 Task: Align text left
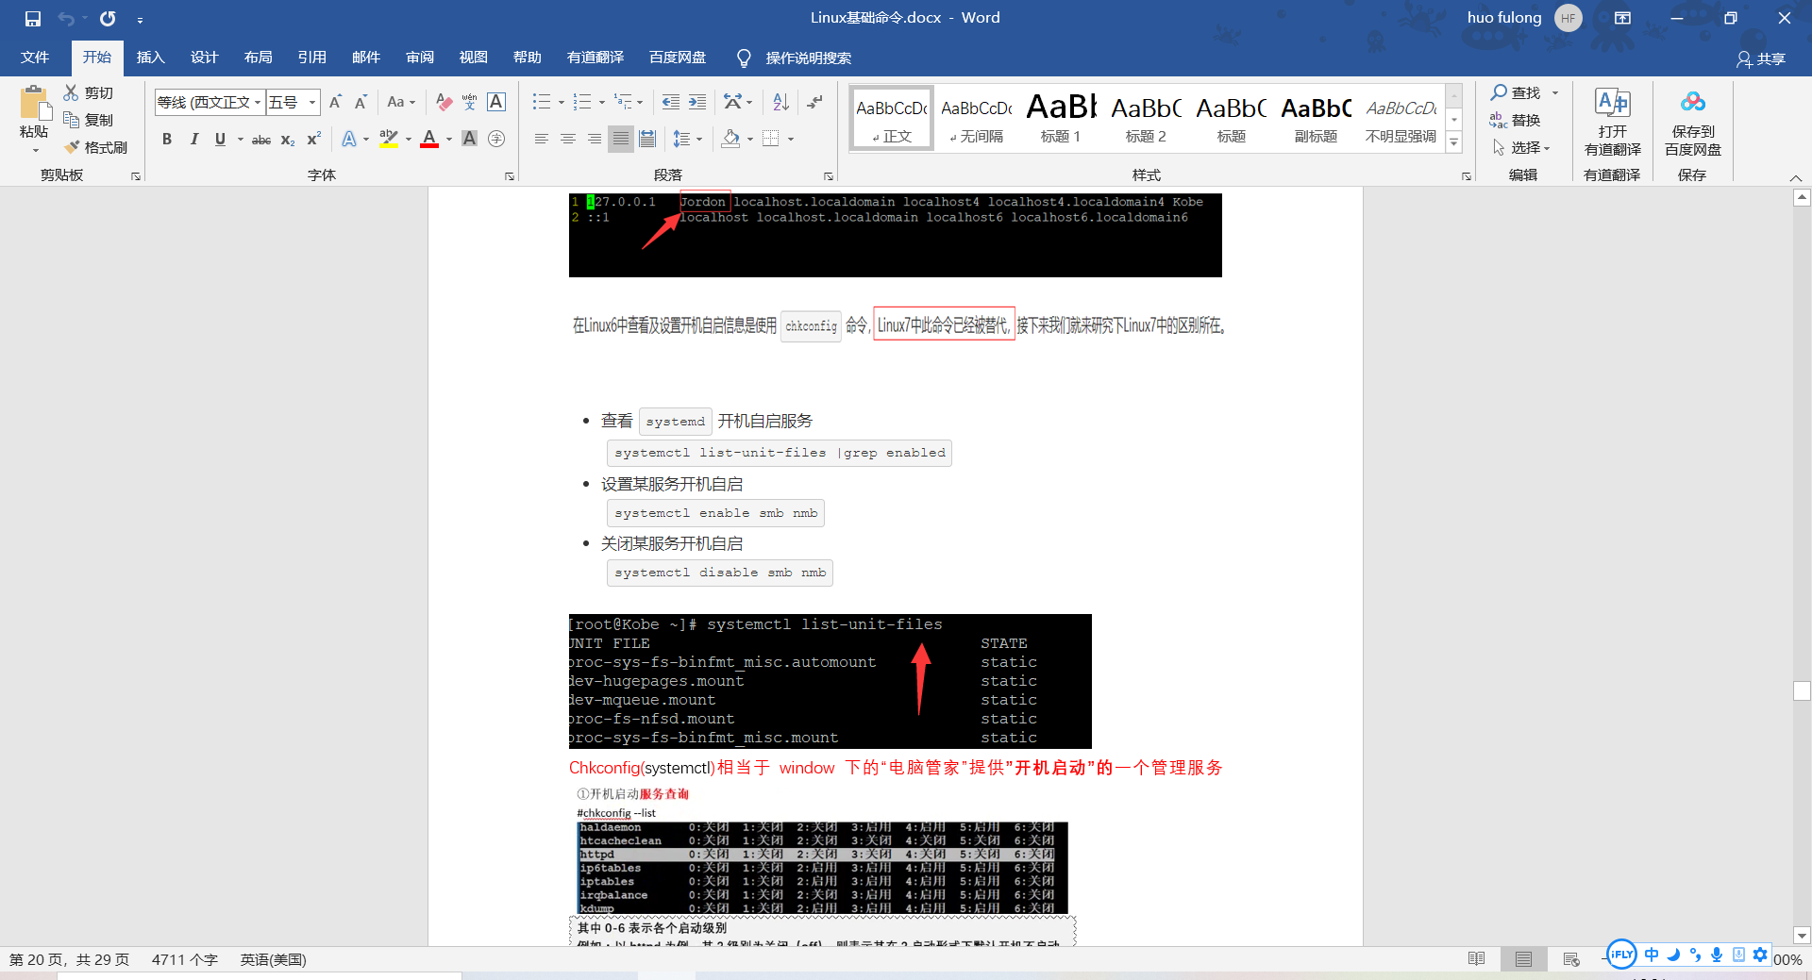(541, 139)
